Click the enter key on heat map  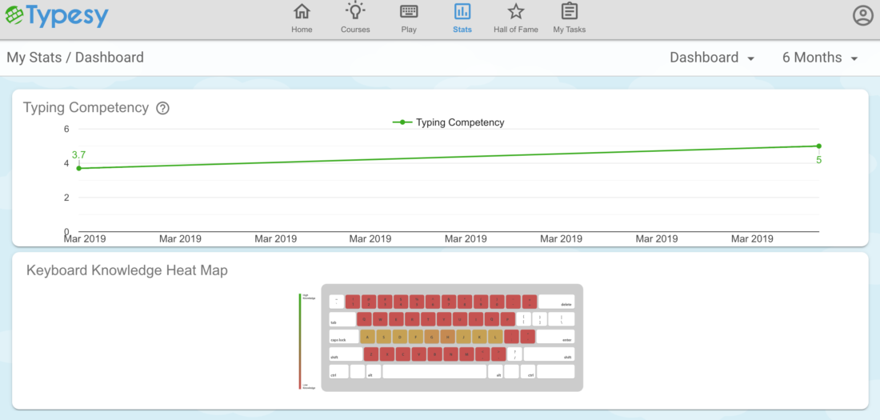(556, 337)
